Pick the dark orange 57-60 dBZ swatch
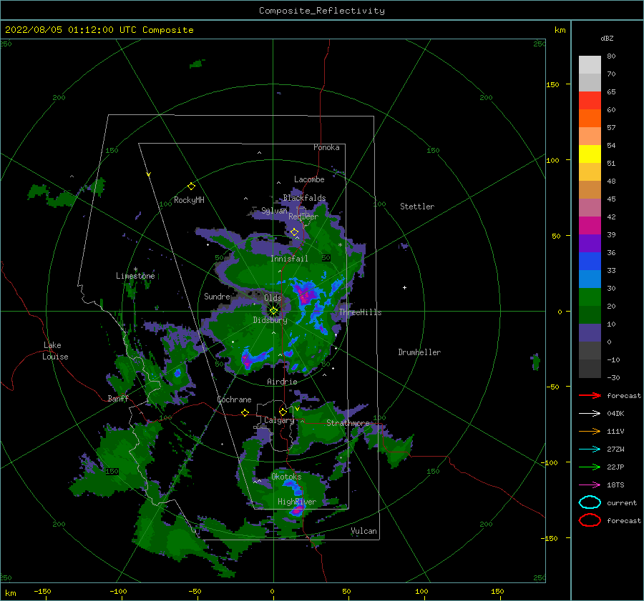644x601 pixels. (x=590, y=118)
